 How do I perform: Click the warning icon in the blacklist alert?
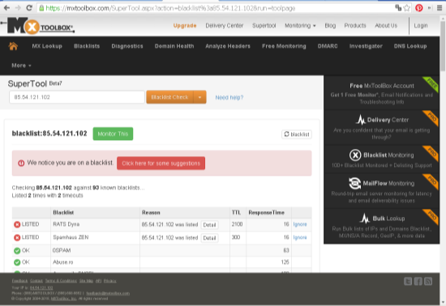coord(21,164)
